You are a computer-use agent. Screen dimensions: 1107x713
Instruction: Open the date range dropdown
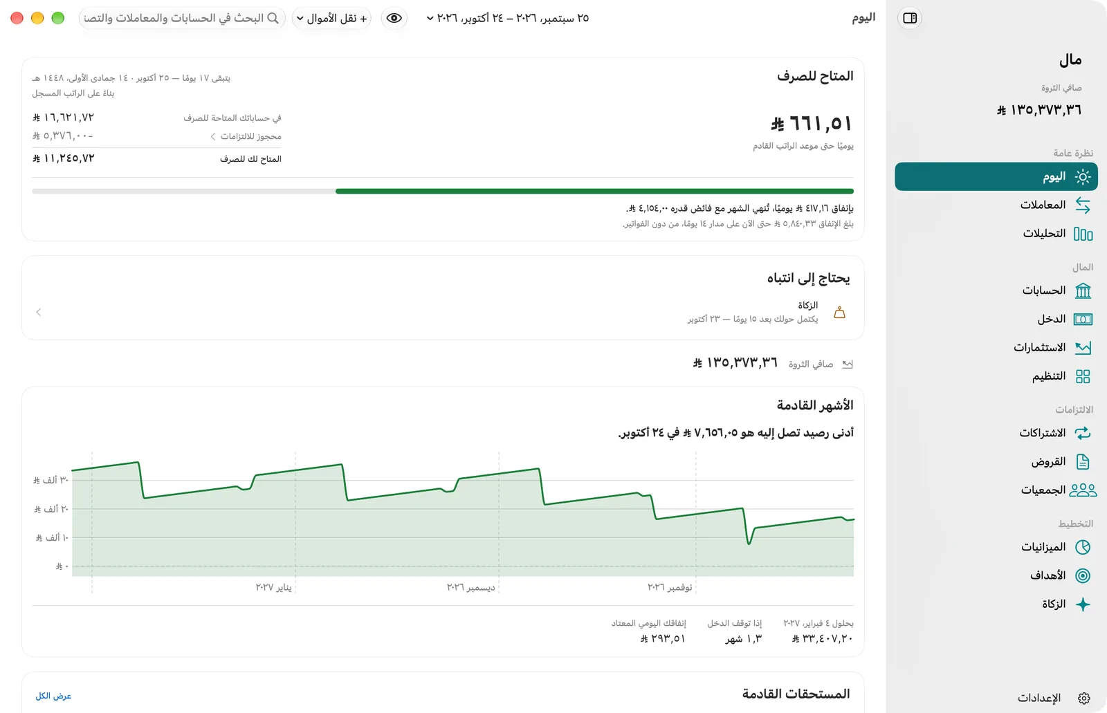(508, 18)
